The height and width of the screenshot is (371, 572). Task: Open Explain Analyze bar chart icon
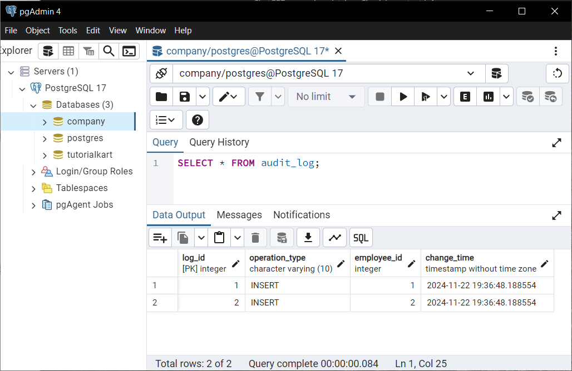488,97
